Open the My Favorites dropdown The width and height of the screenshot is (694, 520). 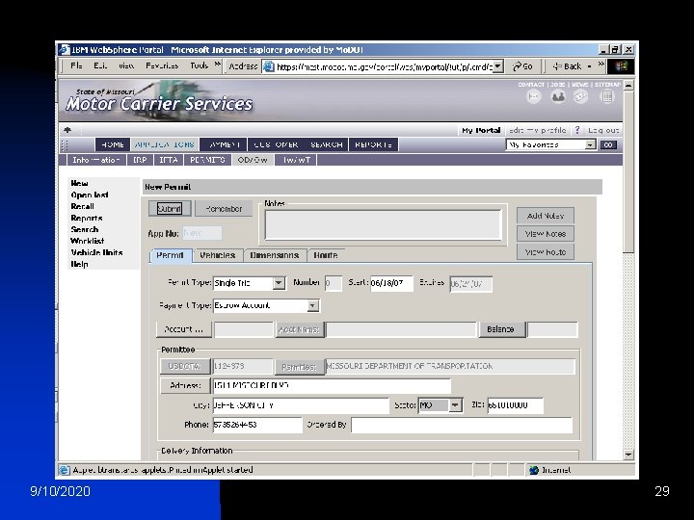(x=590, y=145)
